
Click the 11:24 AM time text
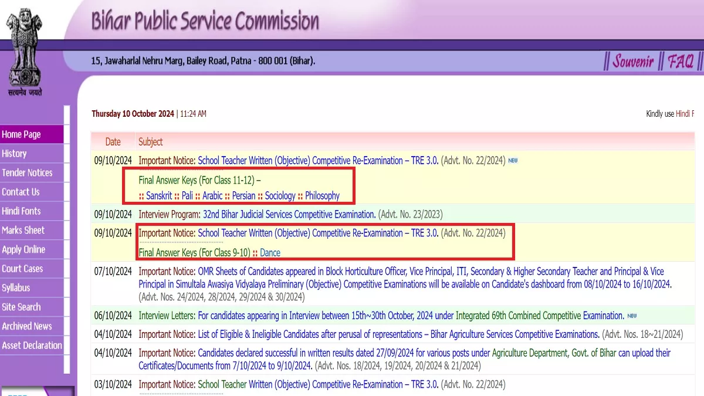tap(193, 114)
